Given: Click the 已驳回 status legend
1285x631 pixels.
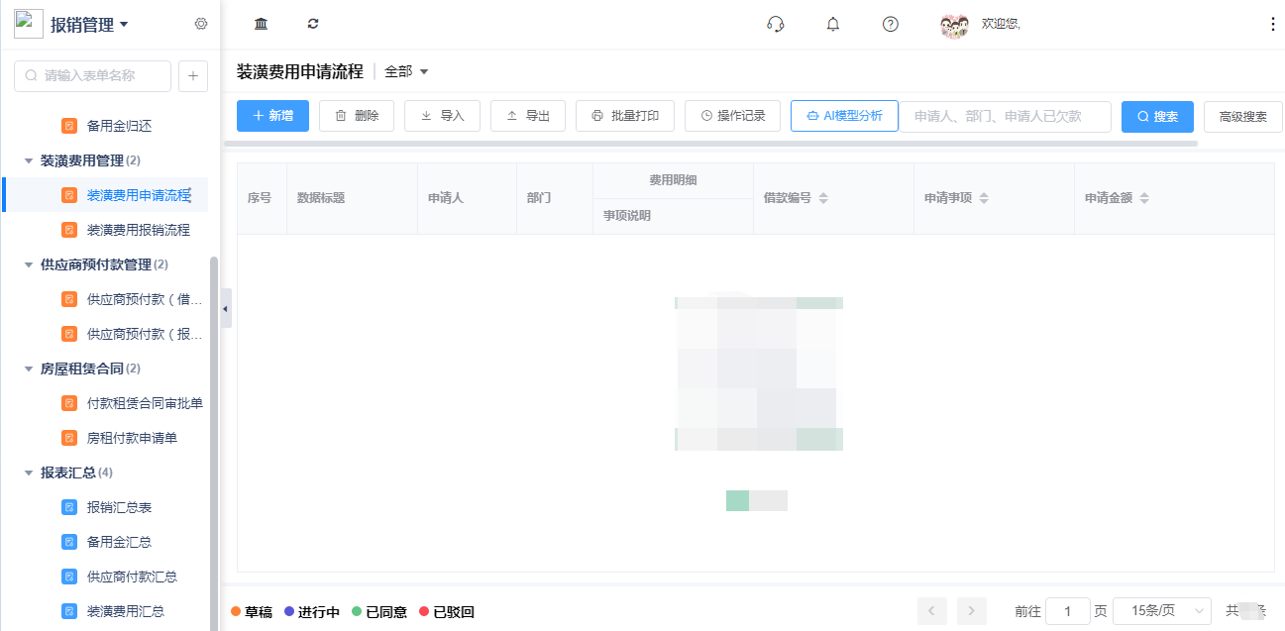Looking at the screenshot, I should coord(447,612).
